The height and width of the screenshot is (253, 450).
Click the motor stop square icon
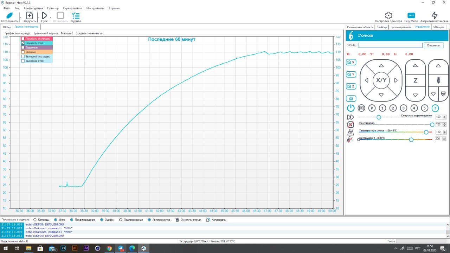pos(361,108)
